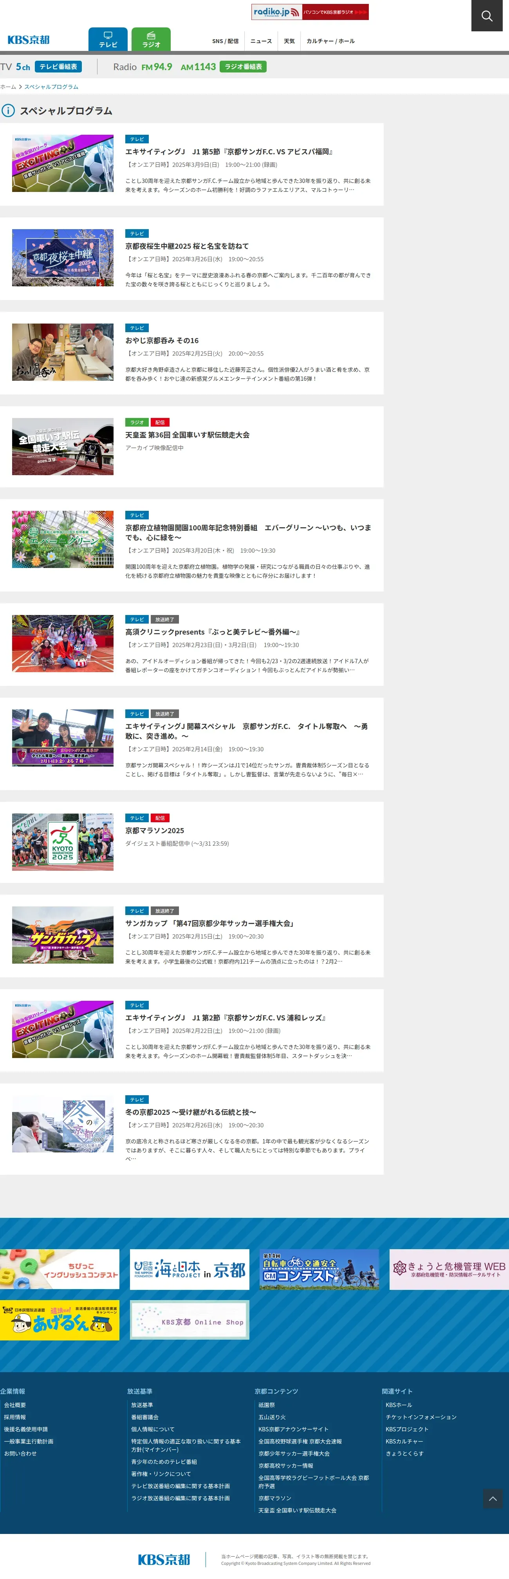Open チケットインフォメーション footer link

click(x=421, y=1417)
